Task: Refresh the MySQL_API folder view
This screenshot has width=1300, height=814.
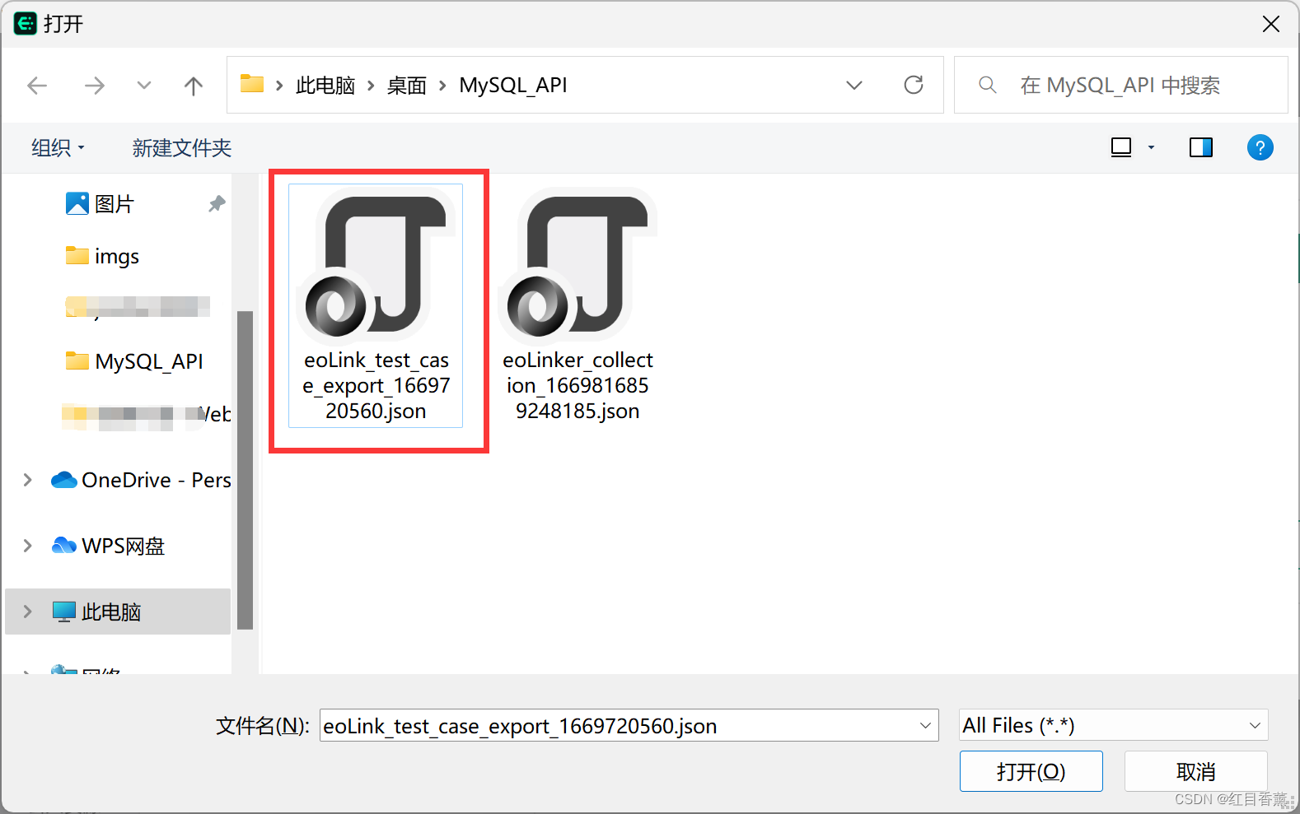Action: click(914, 85)
